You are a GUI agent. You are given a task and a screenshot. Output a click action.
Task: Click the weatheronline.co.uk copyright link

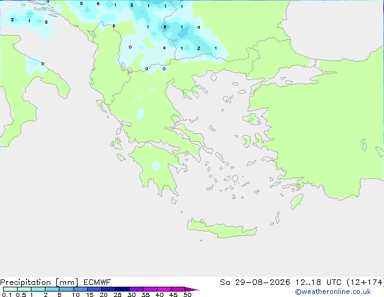click(x=333, y=292)
